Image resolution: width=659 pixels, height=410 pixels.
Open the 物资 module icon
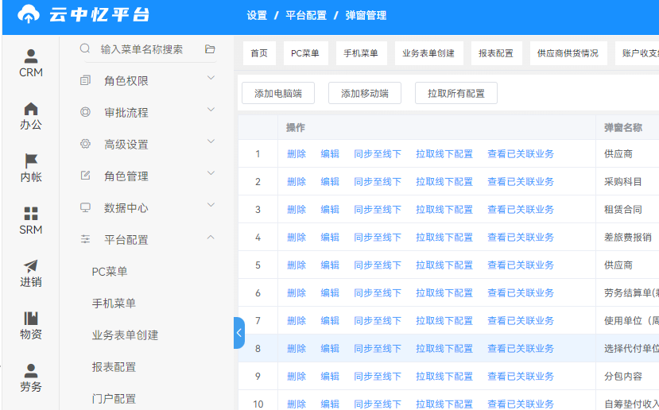coord(31,318)
